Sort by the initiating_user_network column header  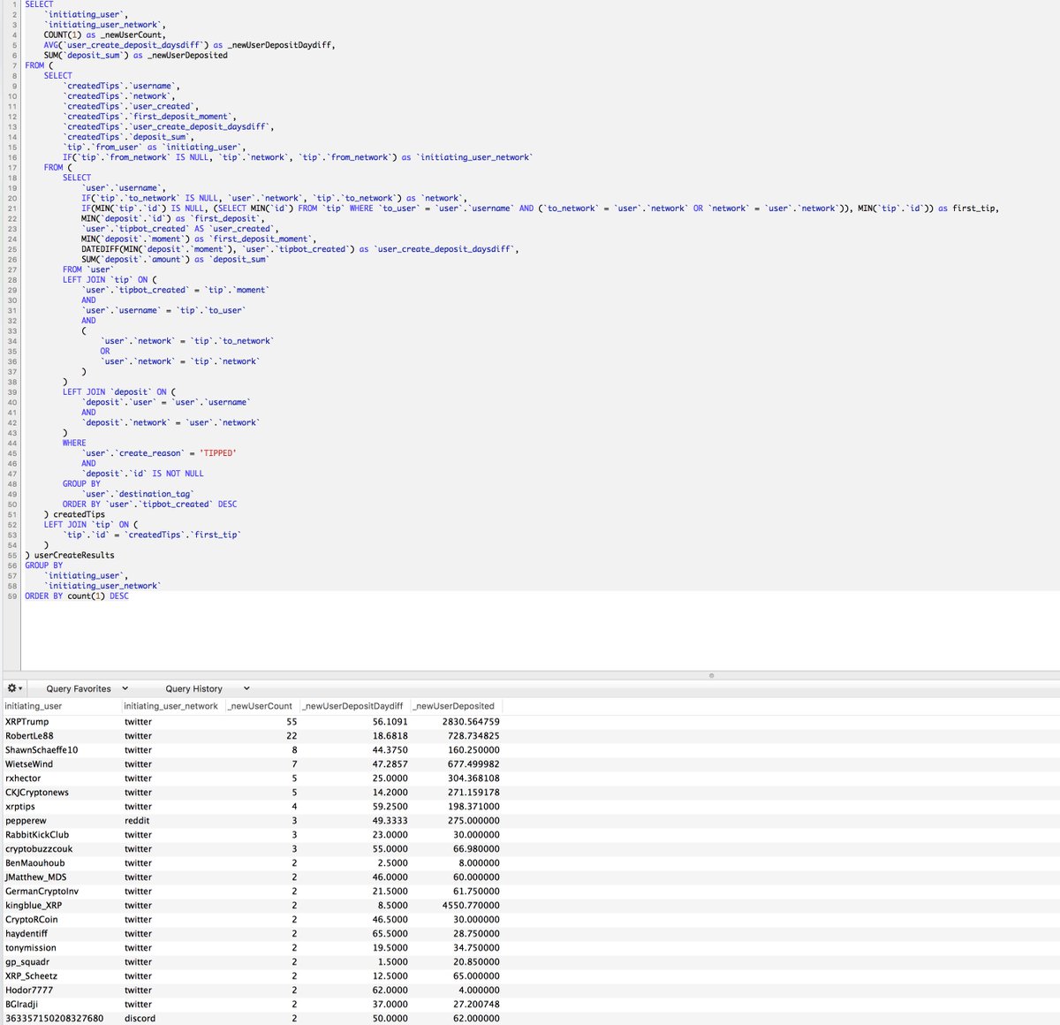171,706
